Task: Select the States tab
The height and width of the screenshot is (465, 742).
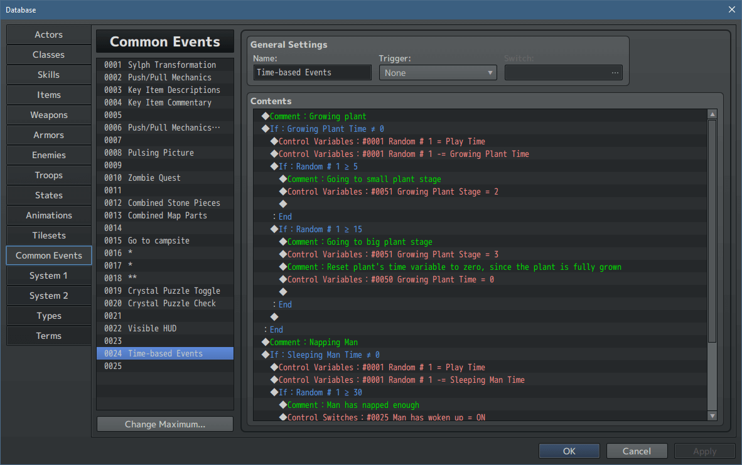Action: coord(49,195)
